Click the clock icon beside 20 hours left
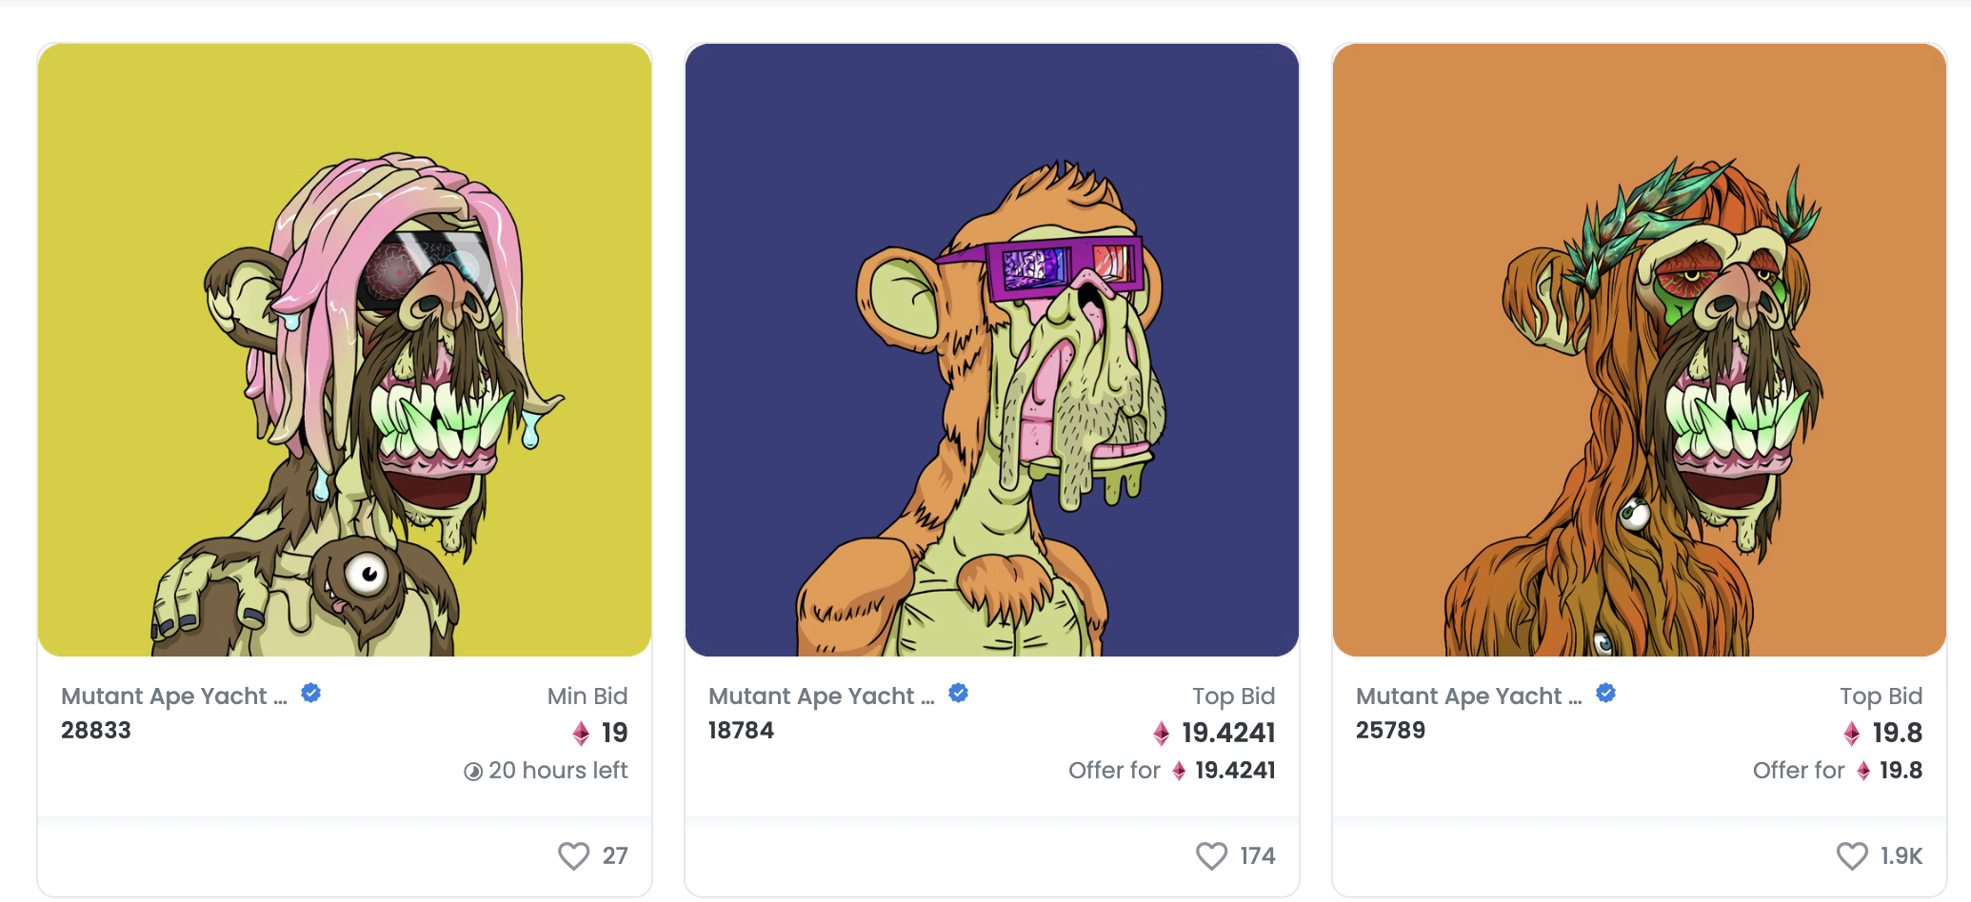This screenshot has width=1971, height=902. click(x=473, y=772)
